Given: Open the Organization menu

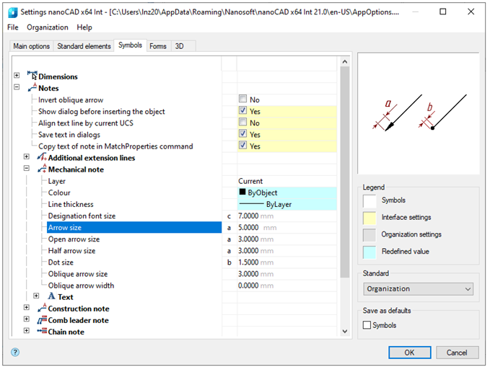Looking at the screenshot, I should pyautogui.click(x=48, y=27).
